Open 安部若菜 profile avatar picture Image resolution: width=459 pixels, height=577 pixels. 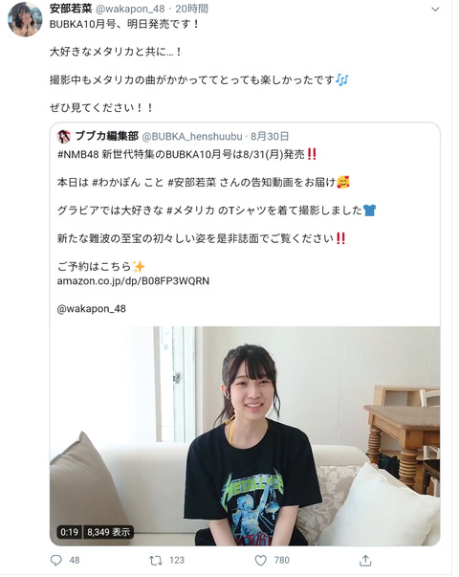coord(25,19)
